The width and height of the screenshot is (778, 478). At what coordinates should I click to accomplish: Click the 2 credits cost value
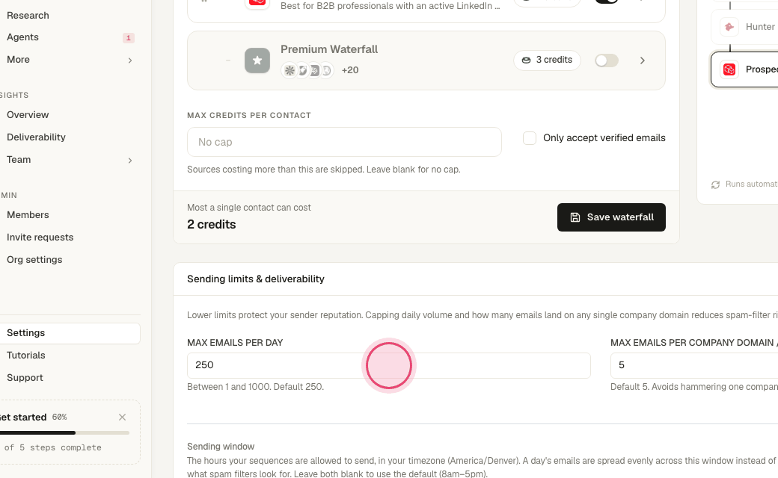pos(212,224)
